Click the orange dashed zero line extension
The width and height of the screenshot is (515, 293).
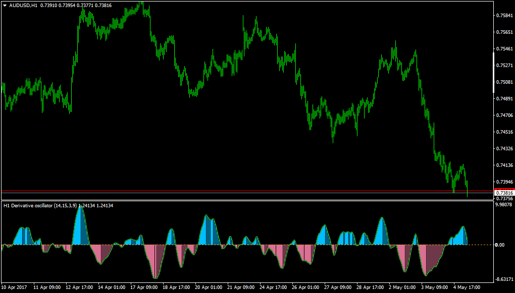(480, 245)
